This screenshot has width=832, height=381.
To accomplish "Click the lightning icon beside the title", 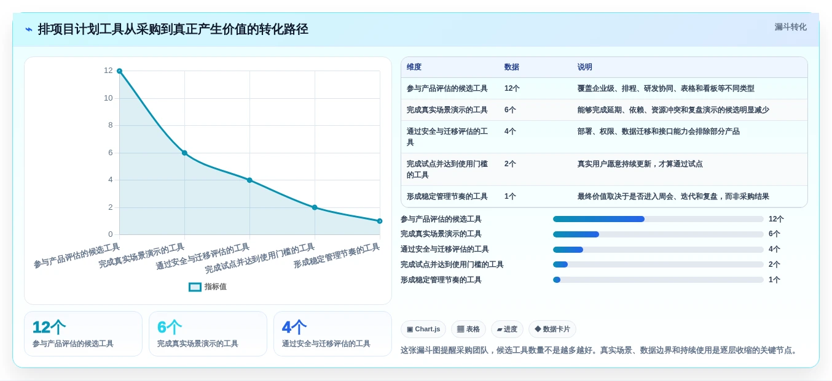I will pos(29,29).
